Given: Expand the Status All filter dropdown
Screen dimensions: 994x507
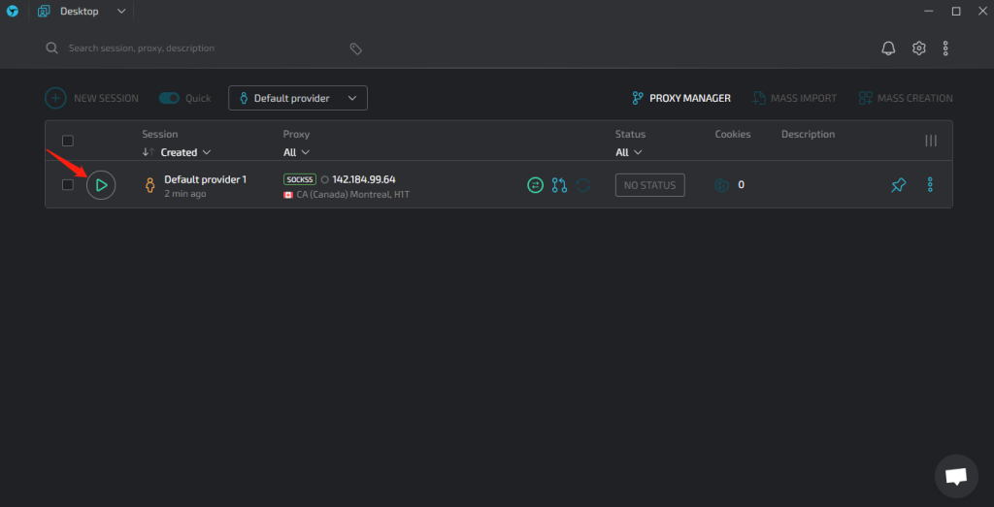Looking at the screenshot, I should tap(628, 152).
